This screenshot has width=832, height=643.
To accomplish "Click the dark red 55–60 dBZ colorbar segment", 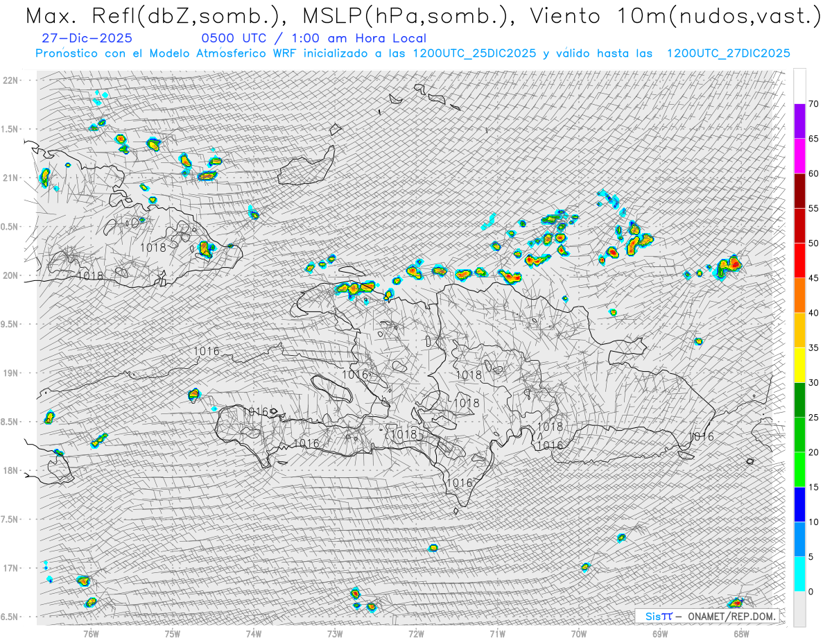I will (799, 191).
